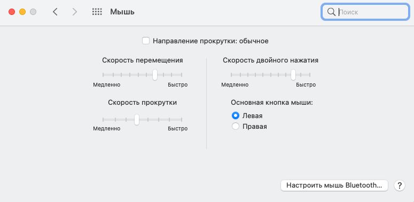Screen dimensions: 414x202
Task: Click the forward navigation arrow
Action: [x=75, y=12]
